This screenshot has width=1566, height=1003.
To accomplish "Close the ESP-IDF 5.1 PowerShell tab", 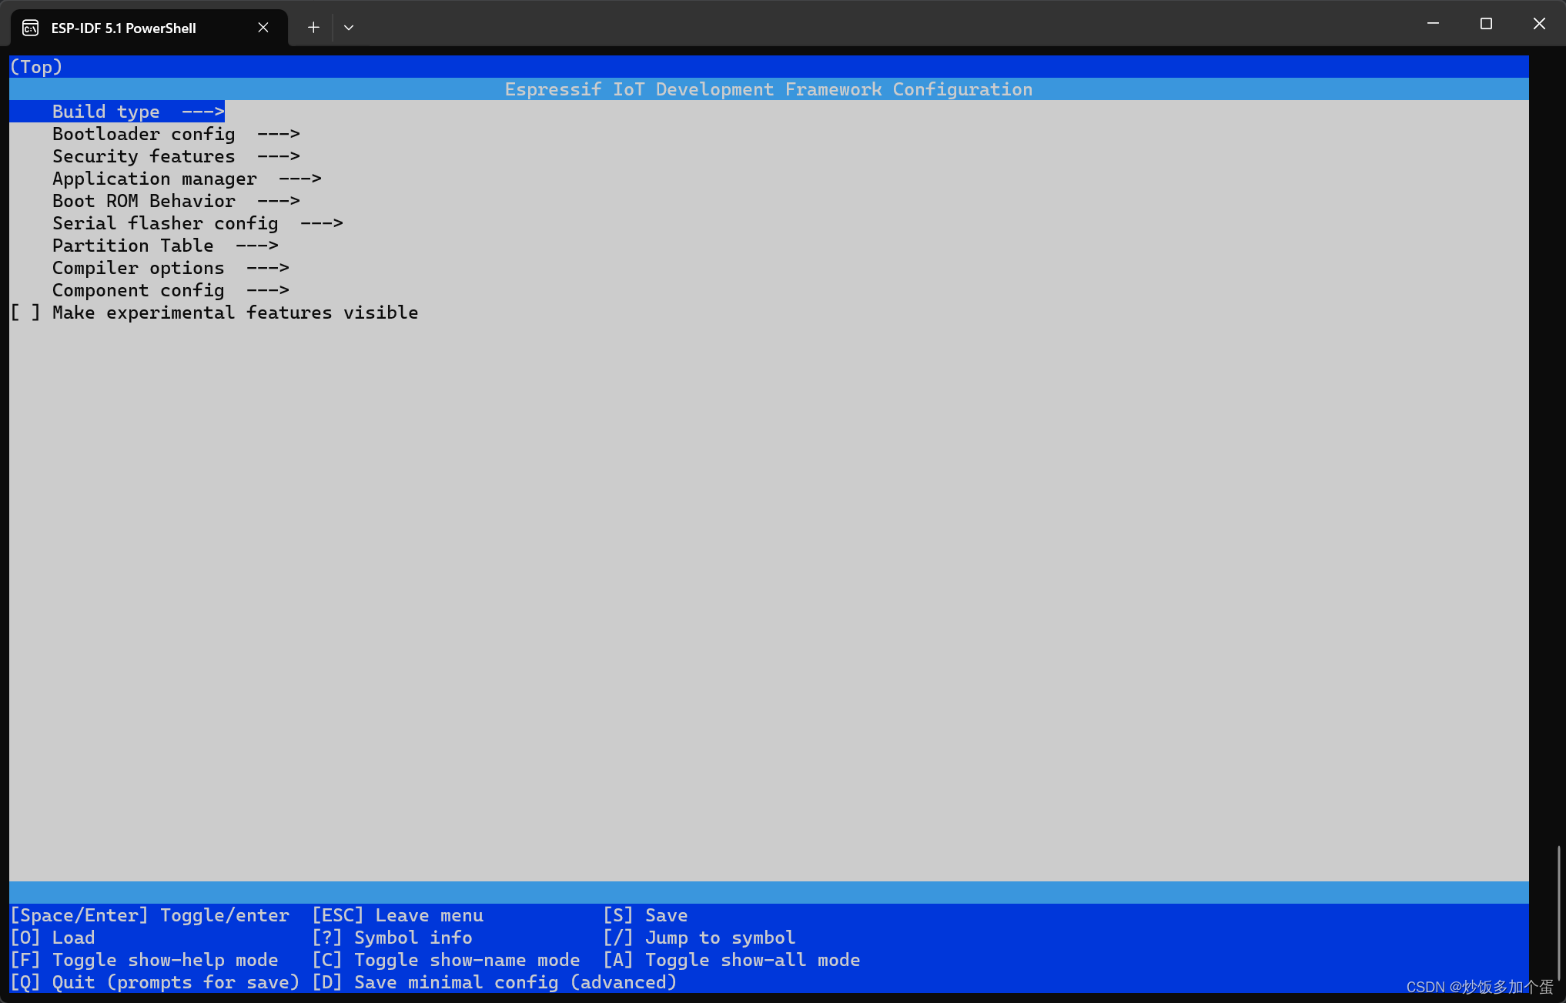I will [x=263, y=28].
